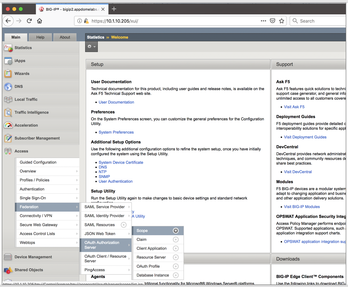Select OAuth Profile from the submenu
The image size is (348, 287).
pos(148,266)
